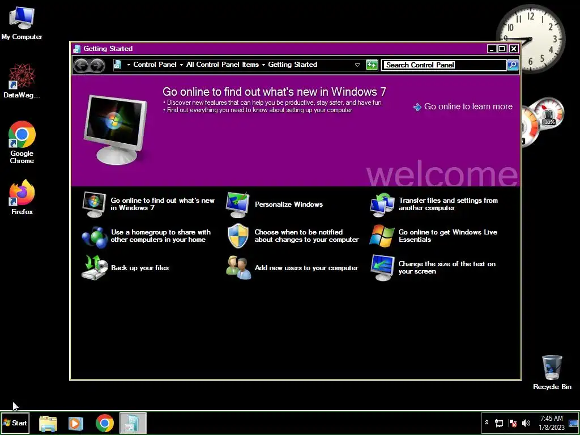Click the large Windows monitor banner image
The width and height of the screenshot is (580, 435).
115,130
